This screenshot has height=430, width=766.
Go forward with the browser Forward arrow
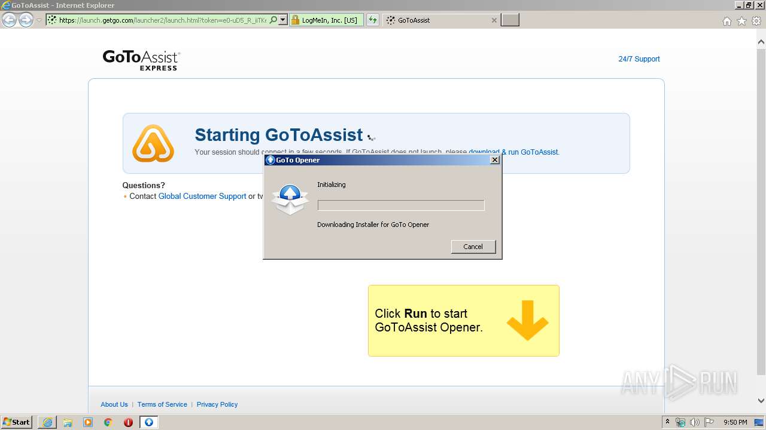tap(26, 20)
